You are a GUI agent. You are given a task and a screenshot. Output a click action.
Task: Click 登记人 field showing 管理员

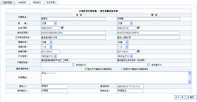(x=54, y=86)
